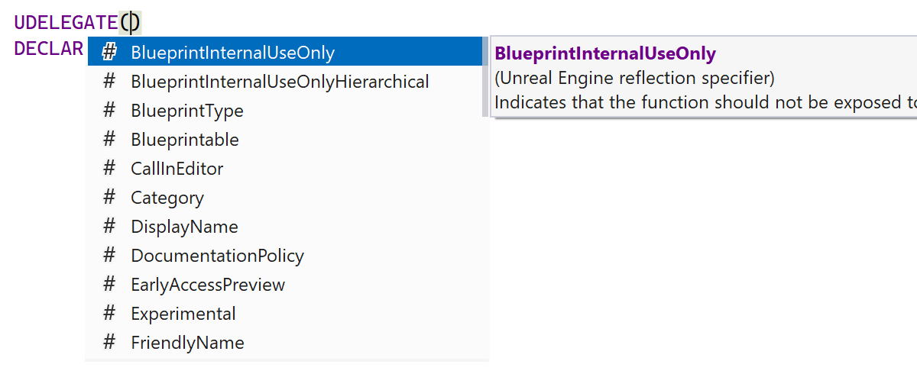Click the DECLAR text on the second line
The width and height of the screenshot is (917, 374).
48,49
